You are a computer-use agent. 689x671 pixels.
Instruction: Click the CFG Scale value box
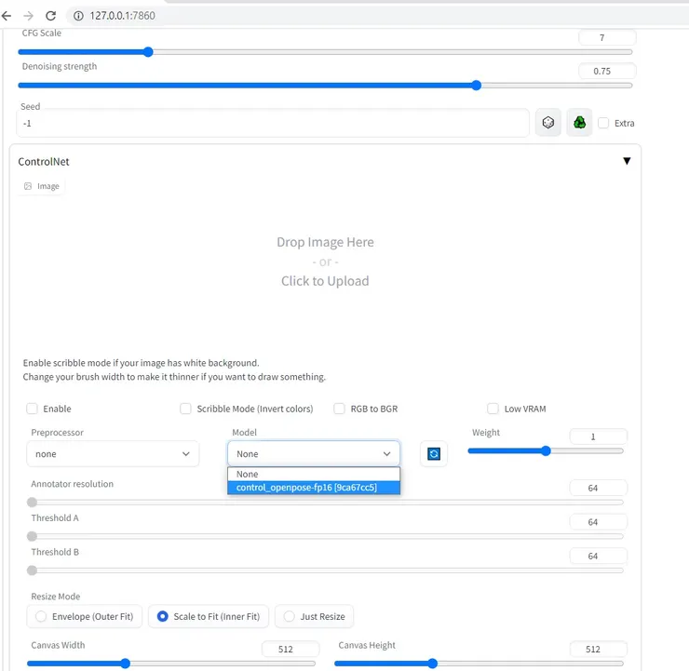point(607,38)
